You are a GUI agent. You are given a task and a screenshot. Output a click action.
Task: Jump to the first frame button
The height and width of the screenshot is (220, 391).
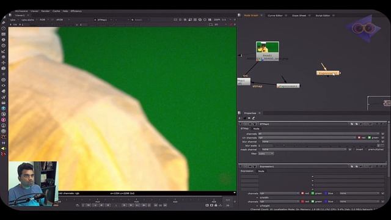88,205
